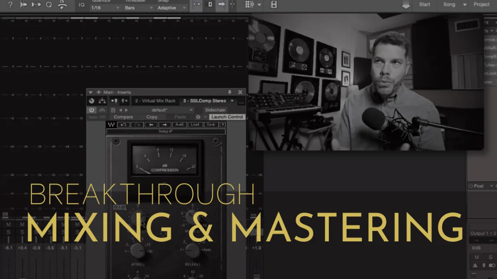Mute the Output 1 + 2 main channel
The height and width of the screenshot is (279, 497).
476,257
